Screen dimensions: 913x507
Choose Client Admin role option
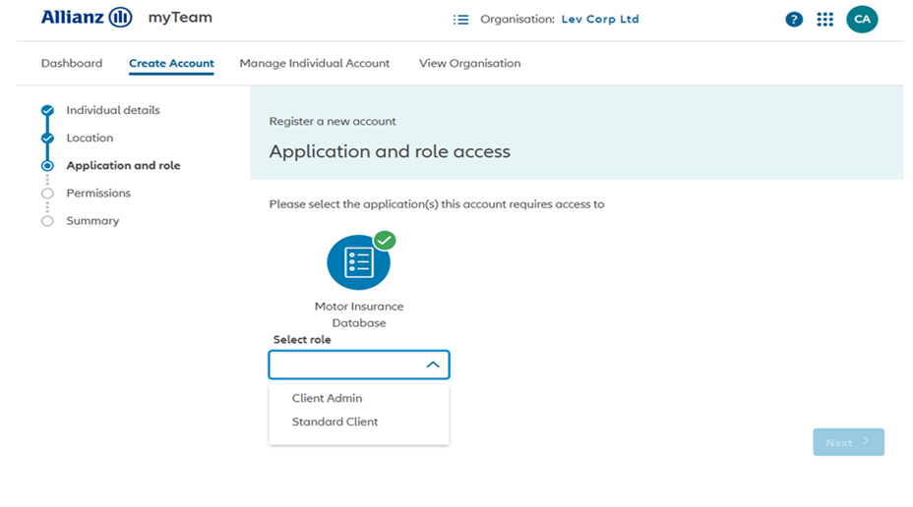(328, 398)
